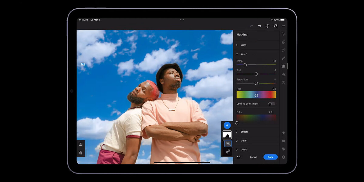Screen dimensions: 364x182
Task: Open the comments speech bubble panel
Action: tap(284, 141)
